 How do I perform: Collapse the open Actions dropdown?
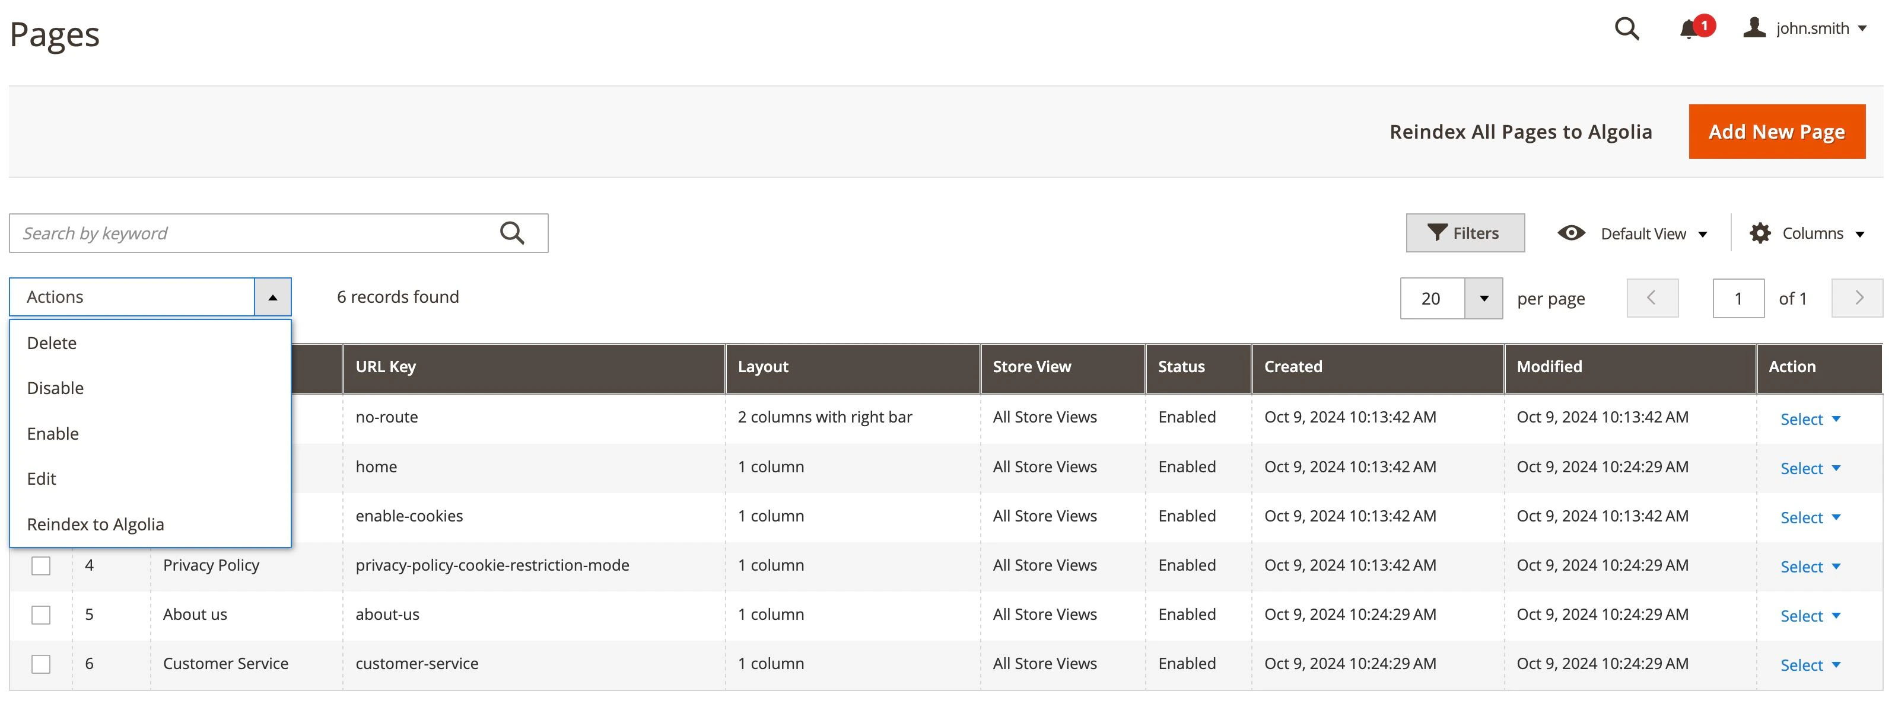pos(272,297)
